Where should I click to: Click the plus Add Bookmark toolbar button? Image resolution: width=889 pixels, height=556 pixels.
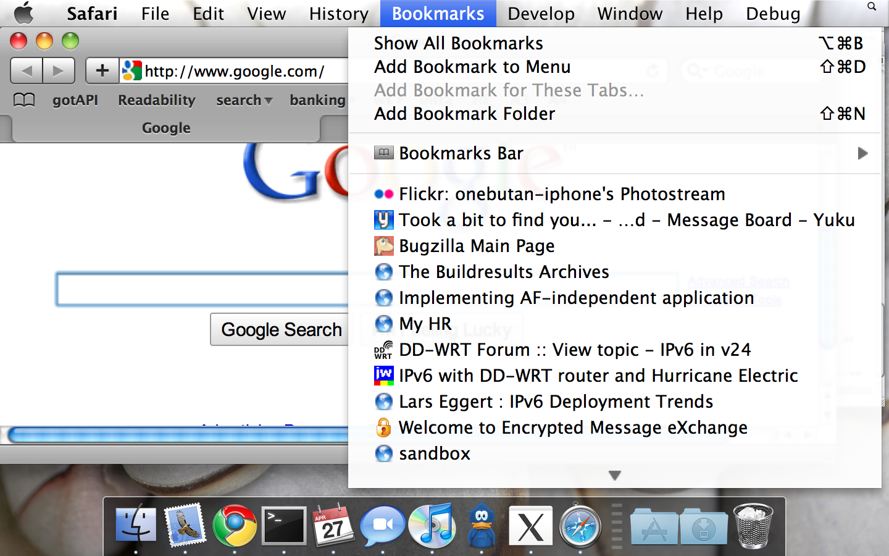point(102,71)
